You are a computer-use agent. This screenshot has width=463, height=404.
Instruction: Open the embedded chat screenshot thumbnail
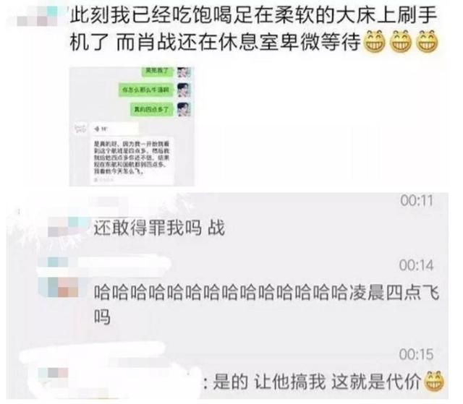tap(132, 126)
